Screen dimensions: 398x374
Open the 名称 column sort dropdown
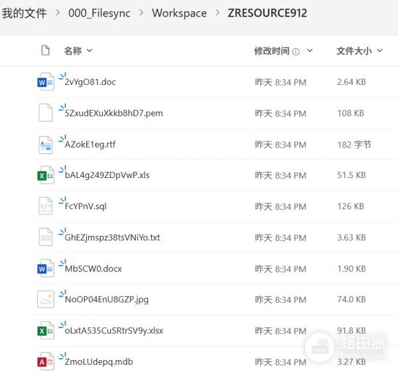(90, 50)
